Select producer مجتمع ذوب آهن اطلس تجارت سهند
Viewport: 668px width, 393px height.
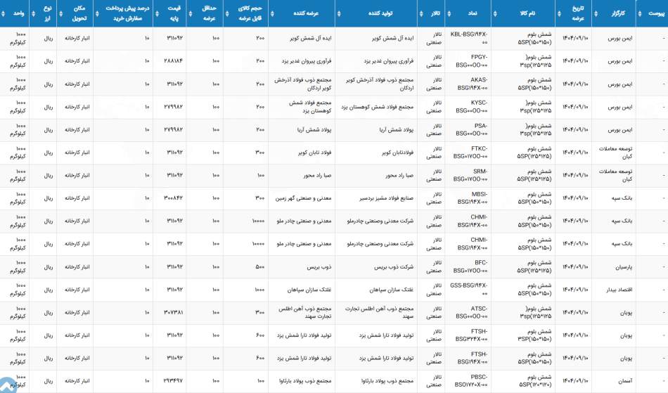click(379, 313)
